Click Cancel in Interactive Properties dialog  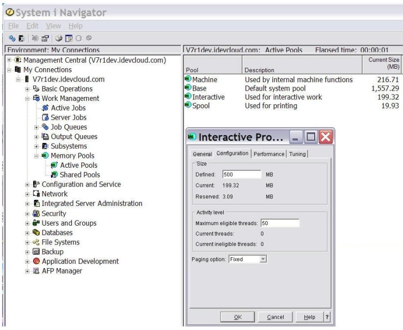coord(275,317)
